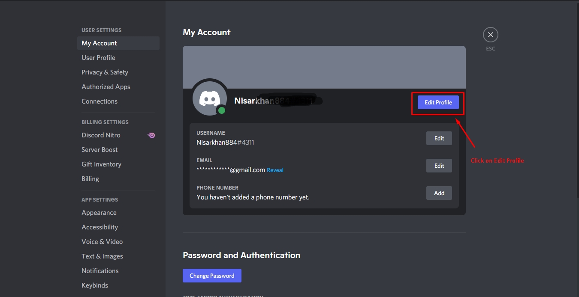The image size is (579, 297).
Task: Open the Connections settings page
Action: 99,101
